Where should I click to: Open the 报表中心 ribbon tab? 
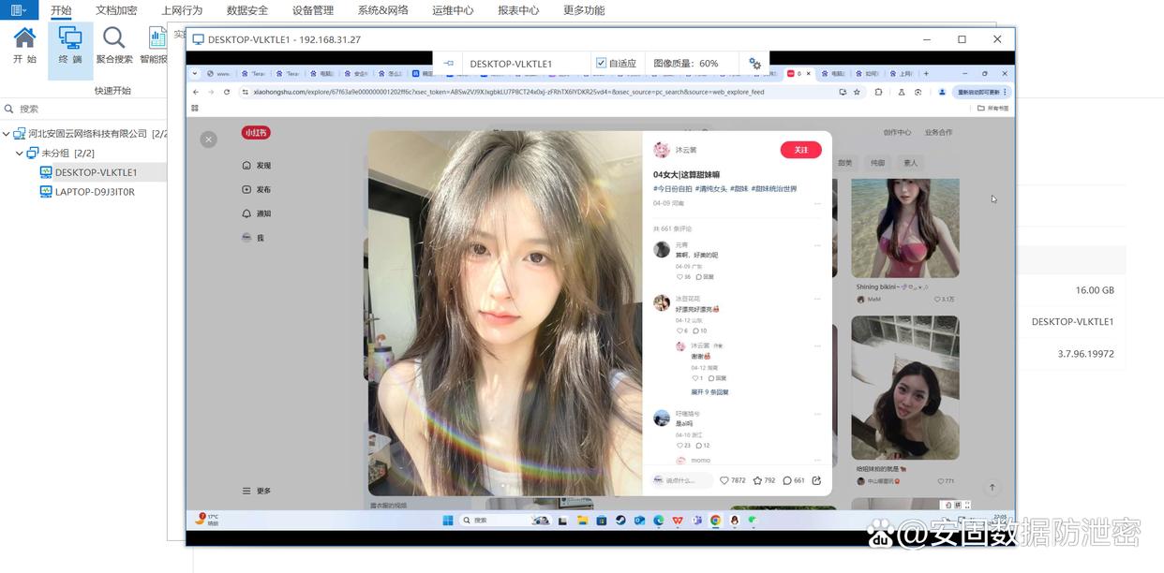coord(518,10)
